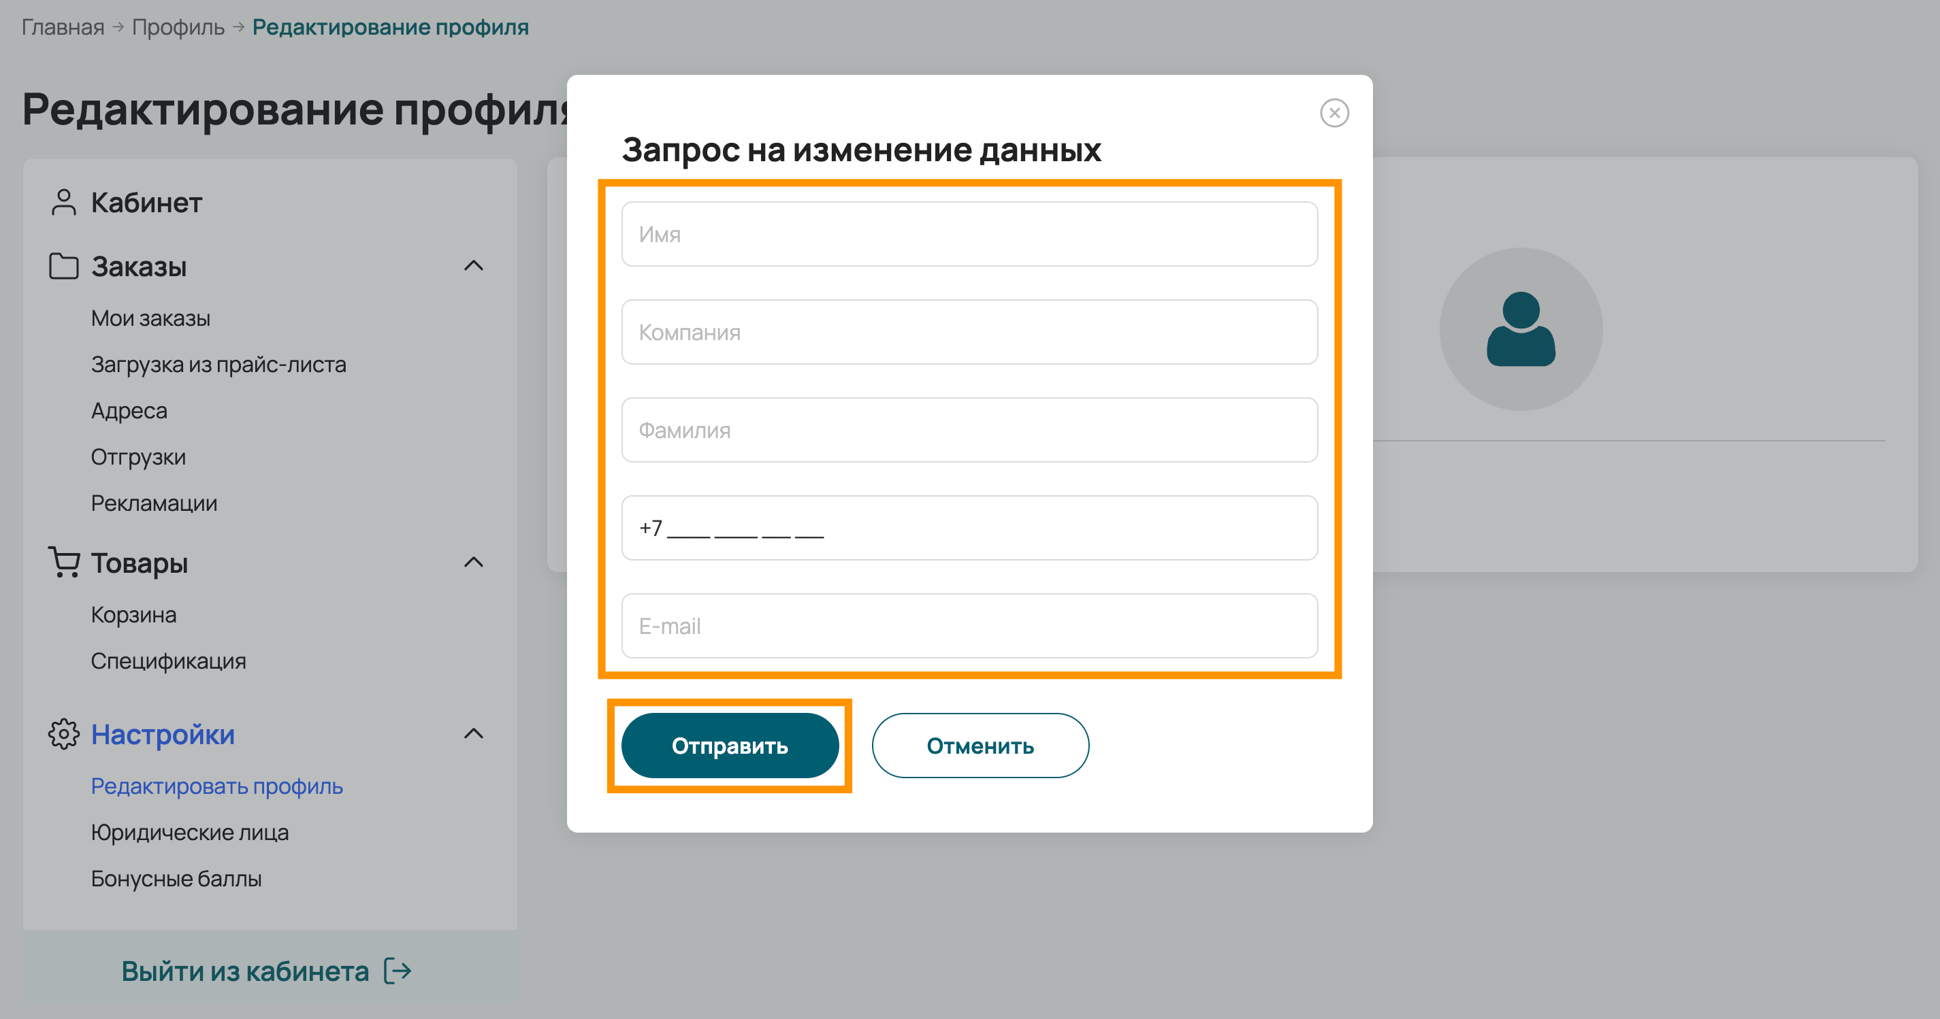
Task: Click the Заказы folder icon
Action: [x=64, y=267]
